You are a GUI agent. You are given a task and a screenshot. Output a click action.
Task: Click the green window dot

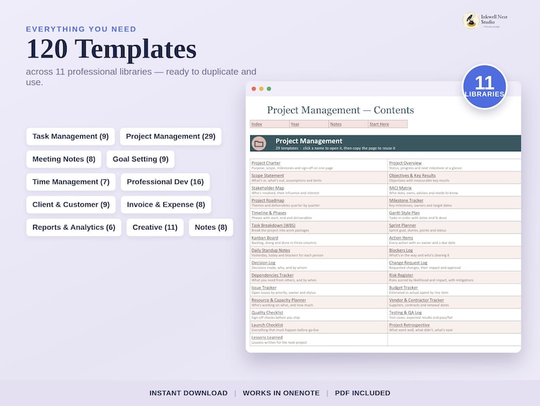click(x=269, y=89)
